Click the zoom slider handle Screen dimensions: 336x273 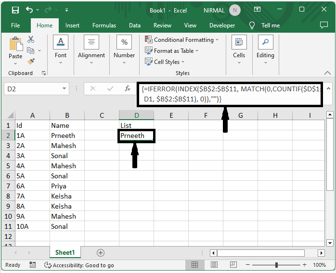pyautogui.click(x=276, y=265)
